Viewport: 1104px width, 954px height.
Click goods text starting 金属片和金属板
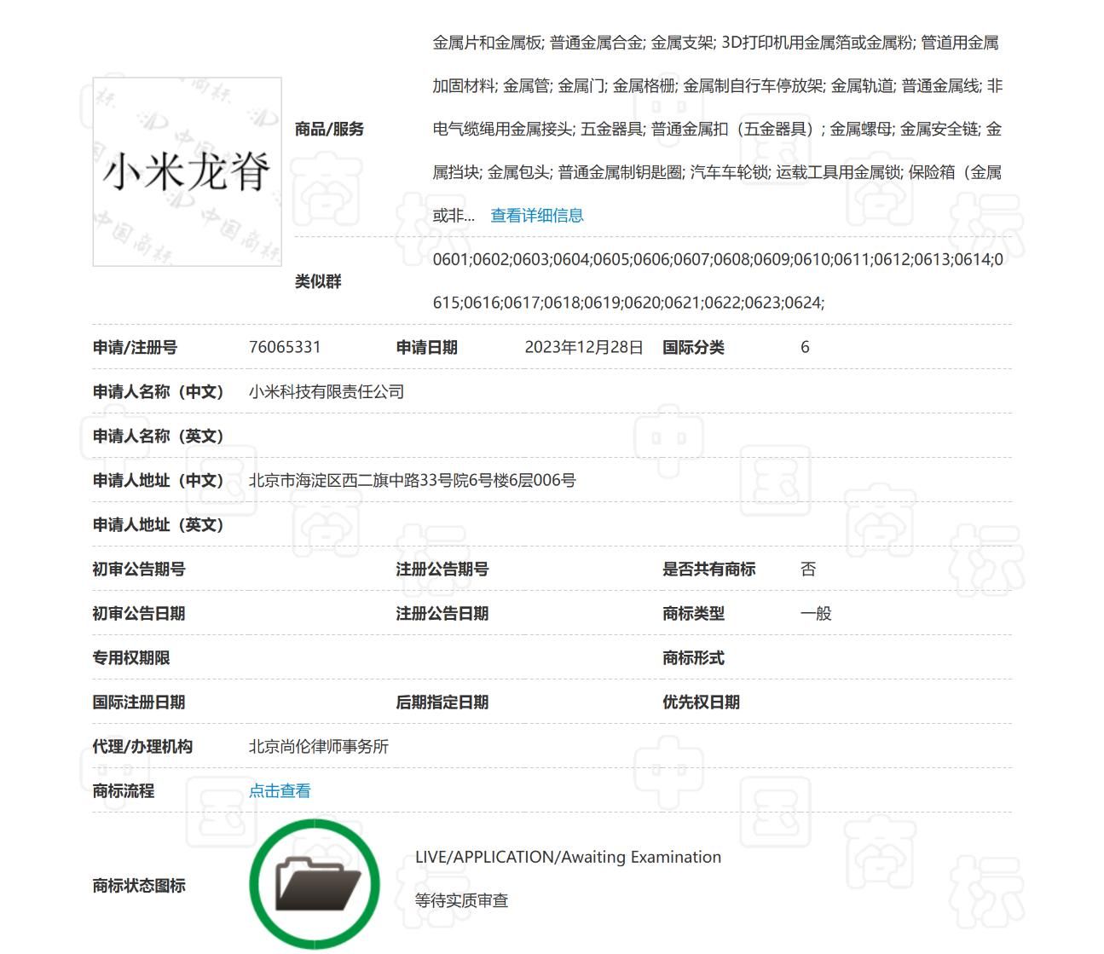pos(718,129)
